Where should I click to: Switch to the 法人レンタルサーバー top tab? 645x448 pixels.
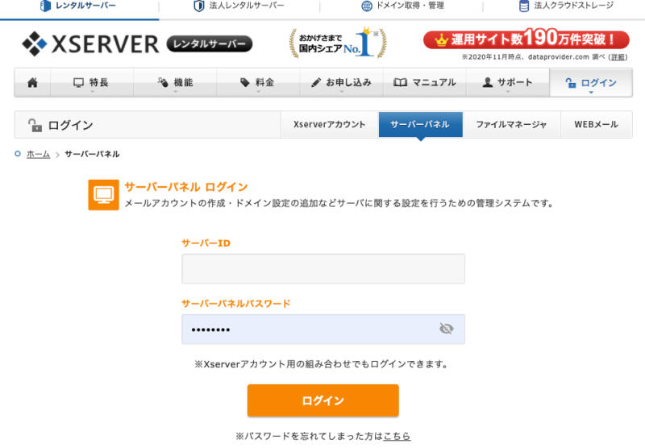[239, 6]
